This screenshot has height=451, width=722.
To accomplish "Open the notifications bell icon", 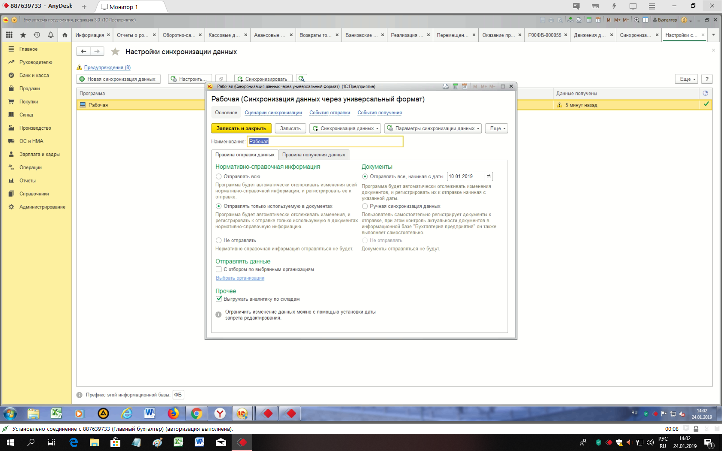I will 51,35.
